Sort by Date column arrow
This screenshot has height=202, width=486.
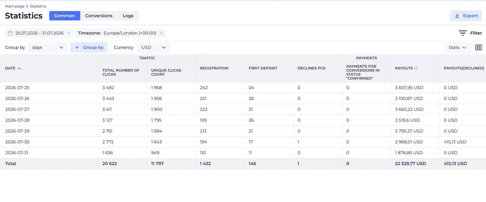19,68
